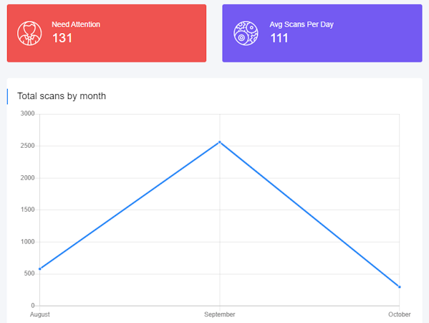Click the October x-axis label

point(400,314)
